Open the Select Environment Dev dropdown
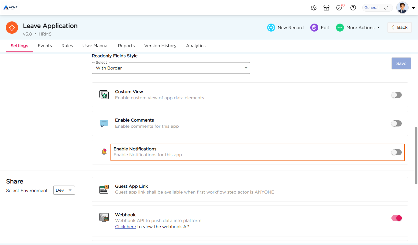Screen dimensions: 418x245 [64, 190]
